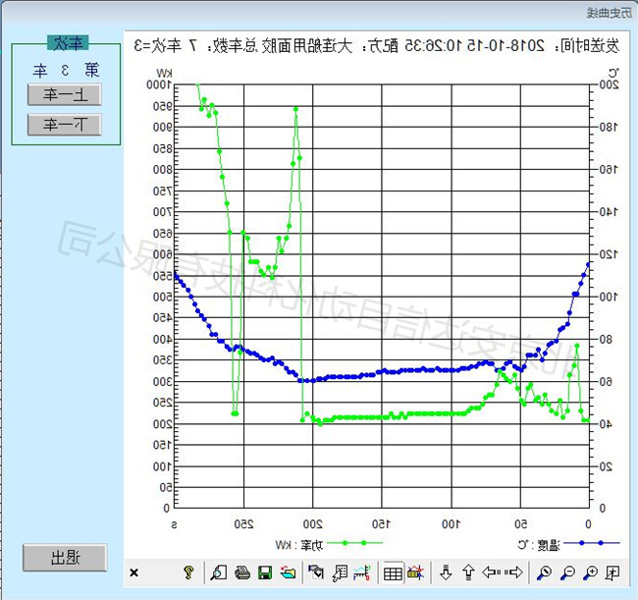The height and width of the screenshot is (600, 638).
Task: Click the left-pointing arrow toolbar icon
Action: pyautogui.click(x=490, y=573)
